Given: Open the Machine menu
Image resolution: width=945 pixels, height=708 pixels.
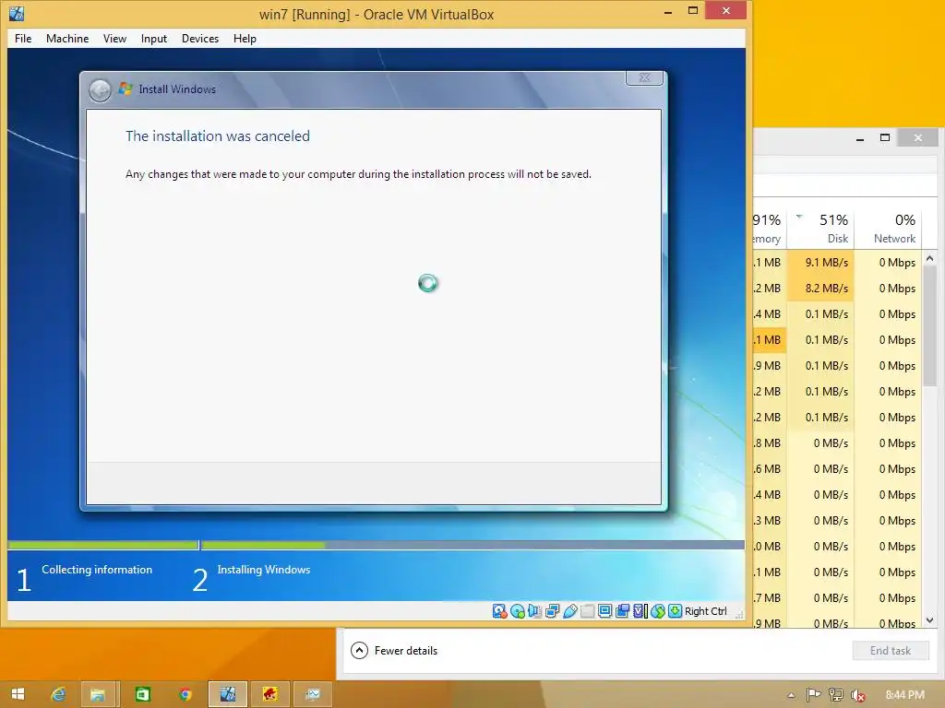Looking at the screenshot, I should coord(67,39).
